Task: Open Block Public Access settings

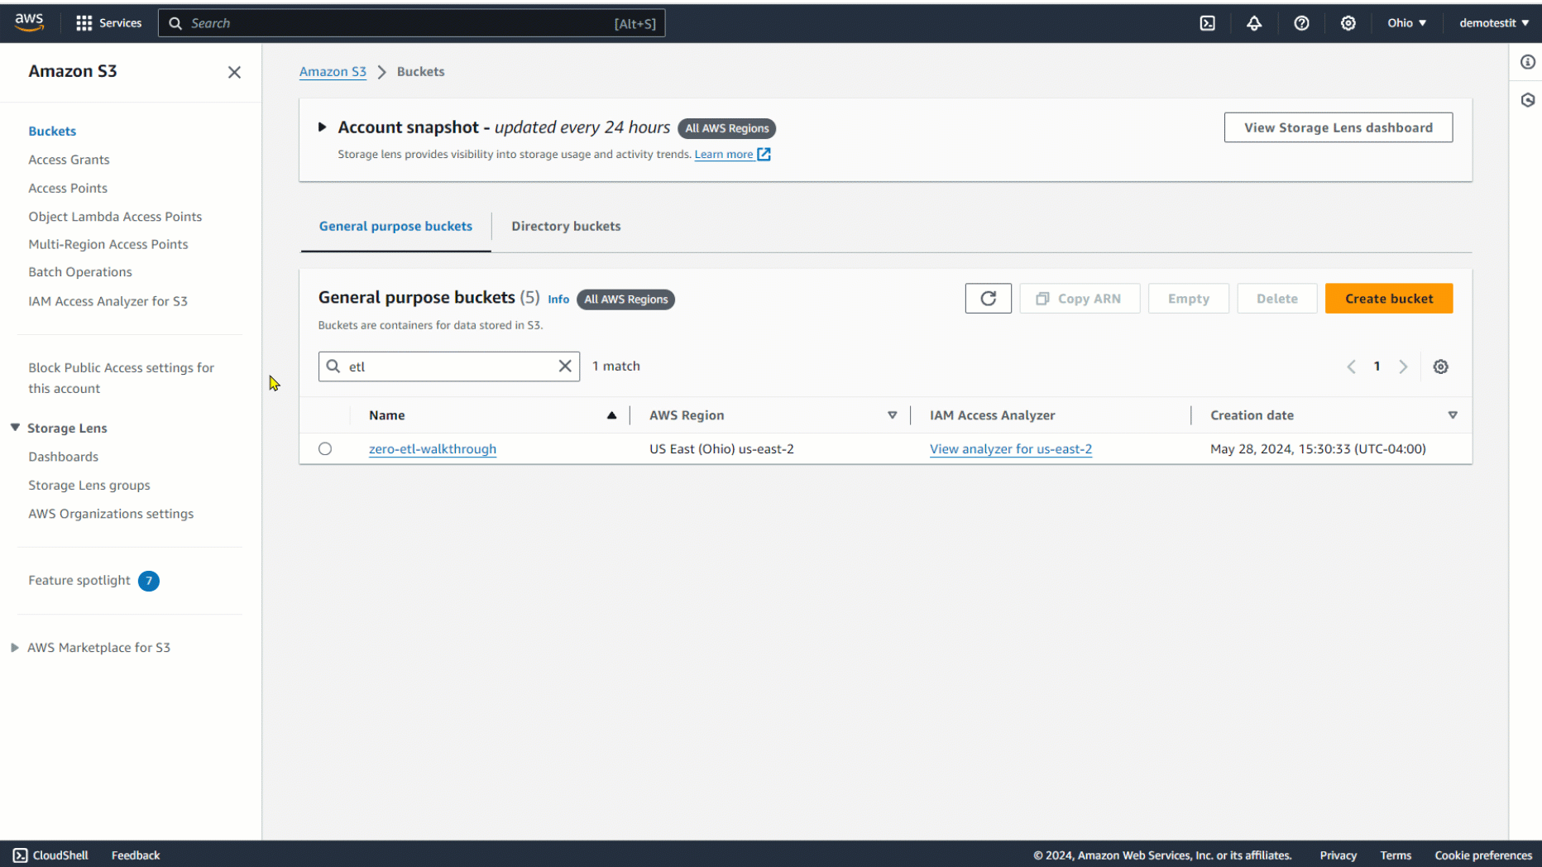Action: (121, 378)
